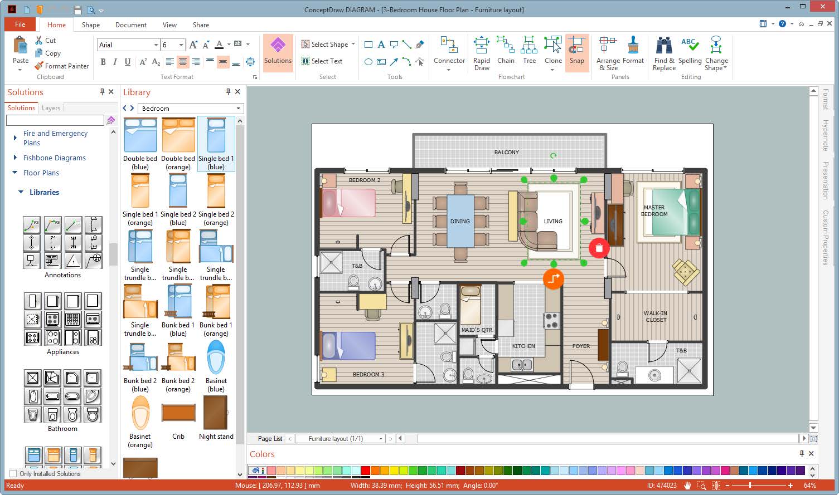Pick the red swatch in Colors panel

(366, 471)
